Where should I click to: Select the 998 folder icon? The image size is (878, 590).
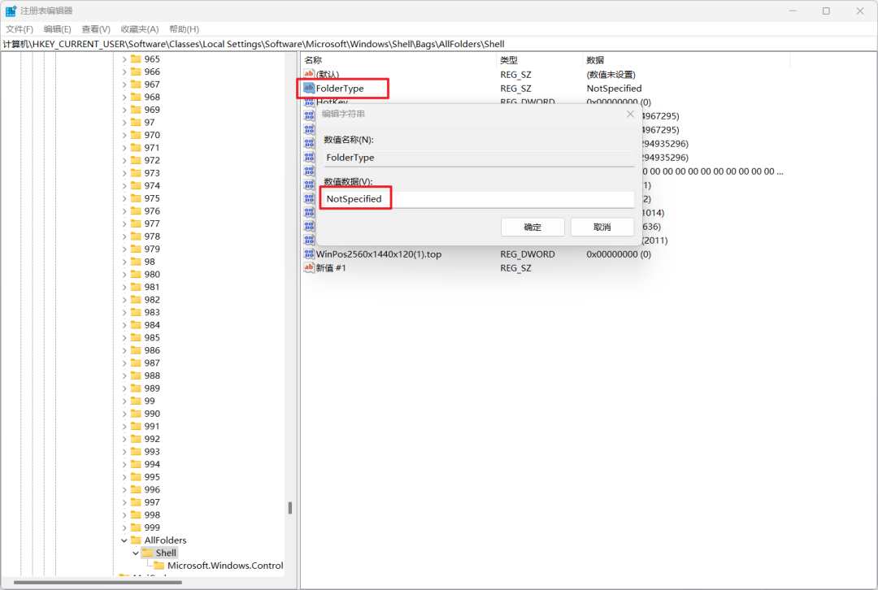tap(136, 515)
